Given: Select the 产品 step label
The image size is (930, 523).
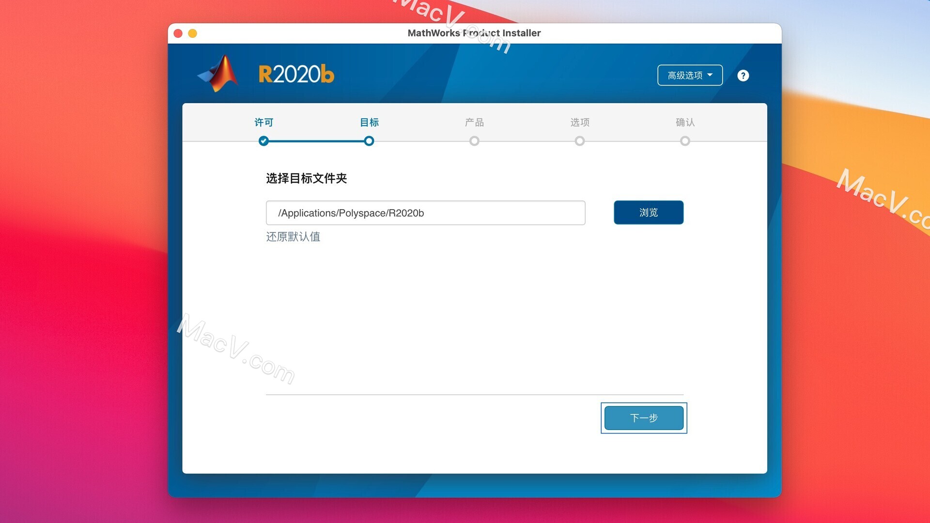Looking at the screenshot, I should [474, 123].
